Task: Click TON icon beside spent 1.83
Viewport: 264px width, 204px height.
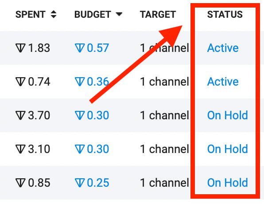Action: 20,48
